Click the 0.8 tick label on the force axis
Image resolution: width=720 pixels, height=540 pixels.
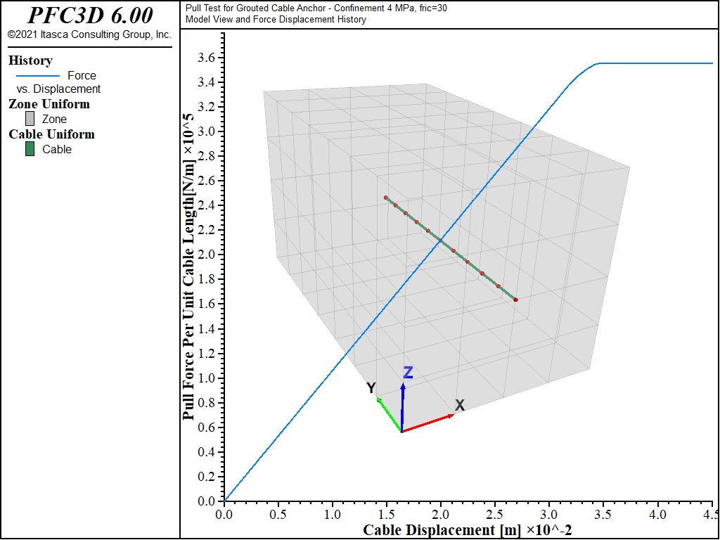(x=207, y=403)
